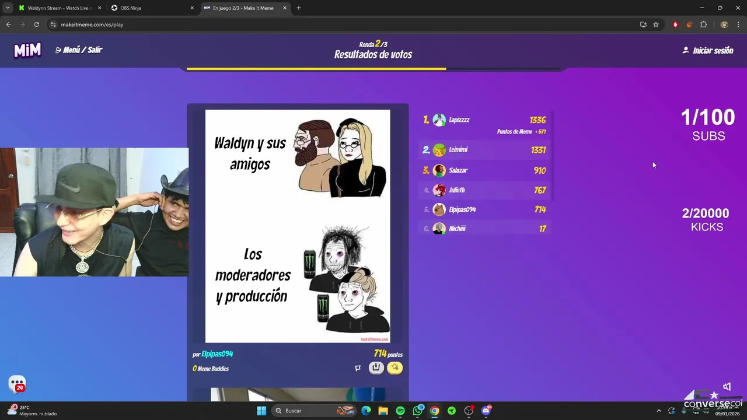Click the install app icon in address bar
Screen dimensions: 747x420
tap(643, 24)
